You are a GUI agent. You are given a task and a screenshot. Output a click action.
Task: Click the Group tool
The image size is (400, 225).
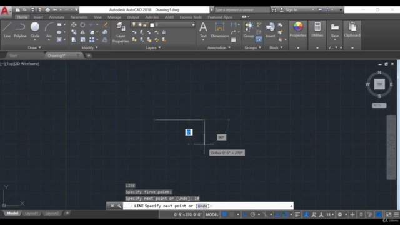[x=249, y=30]
